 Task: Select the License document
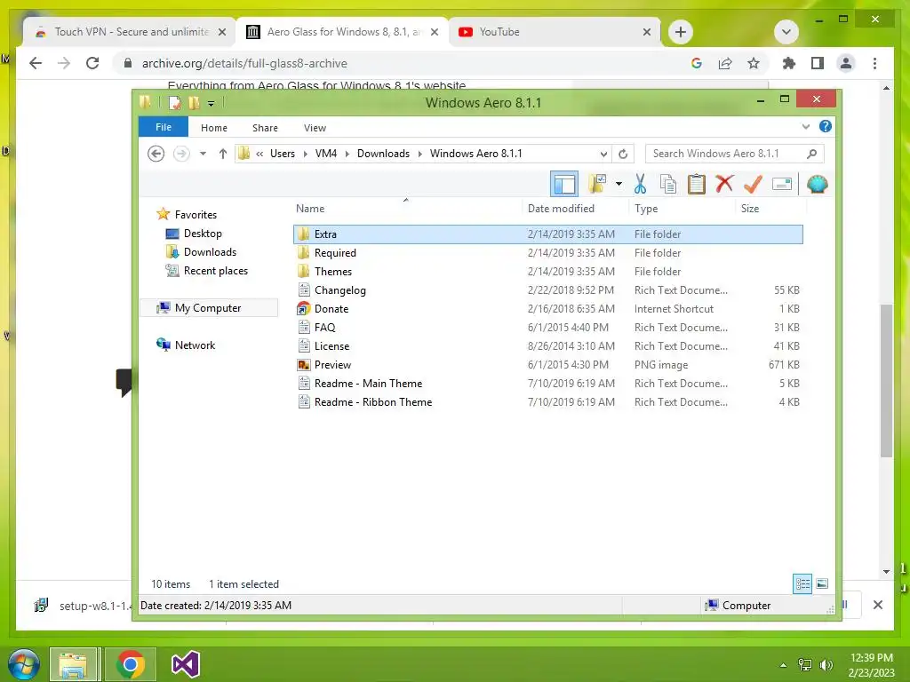click(547, 345)
